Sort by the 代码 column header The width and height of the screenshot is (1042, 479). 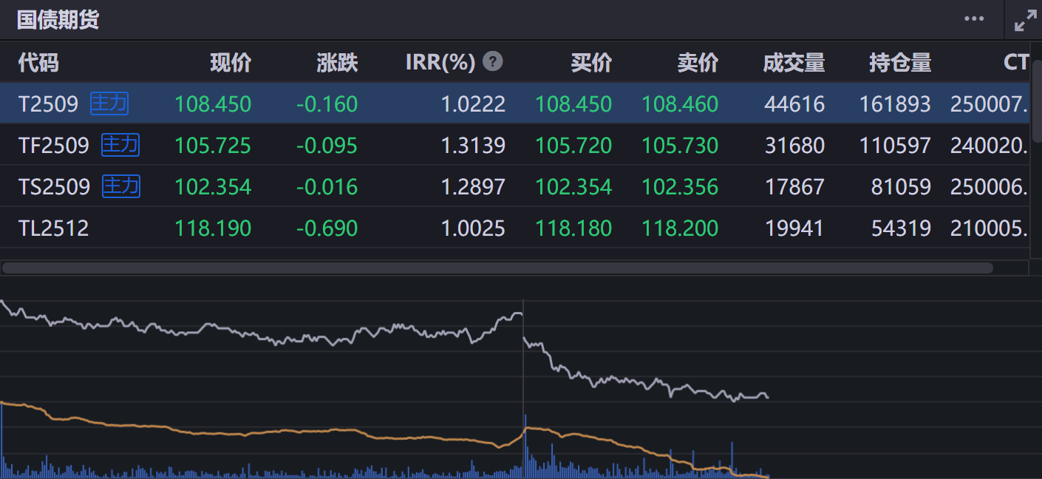coord(38,63)
